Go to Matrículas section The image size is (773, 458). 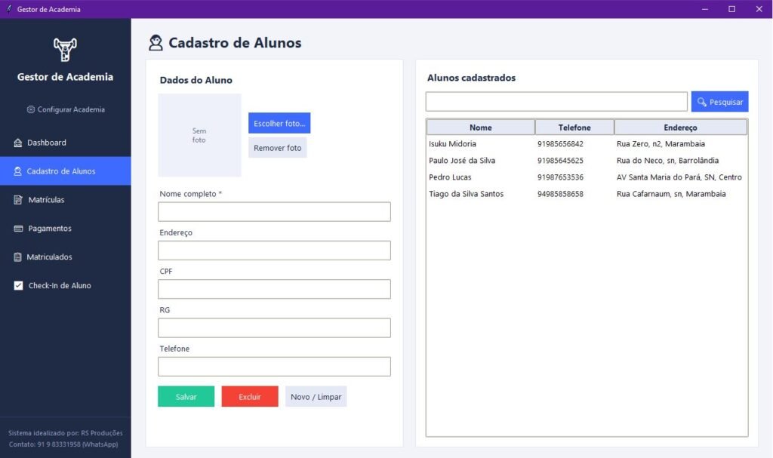click(x=66, y=200)
